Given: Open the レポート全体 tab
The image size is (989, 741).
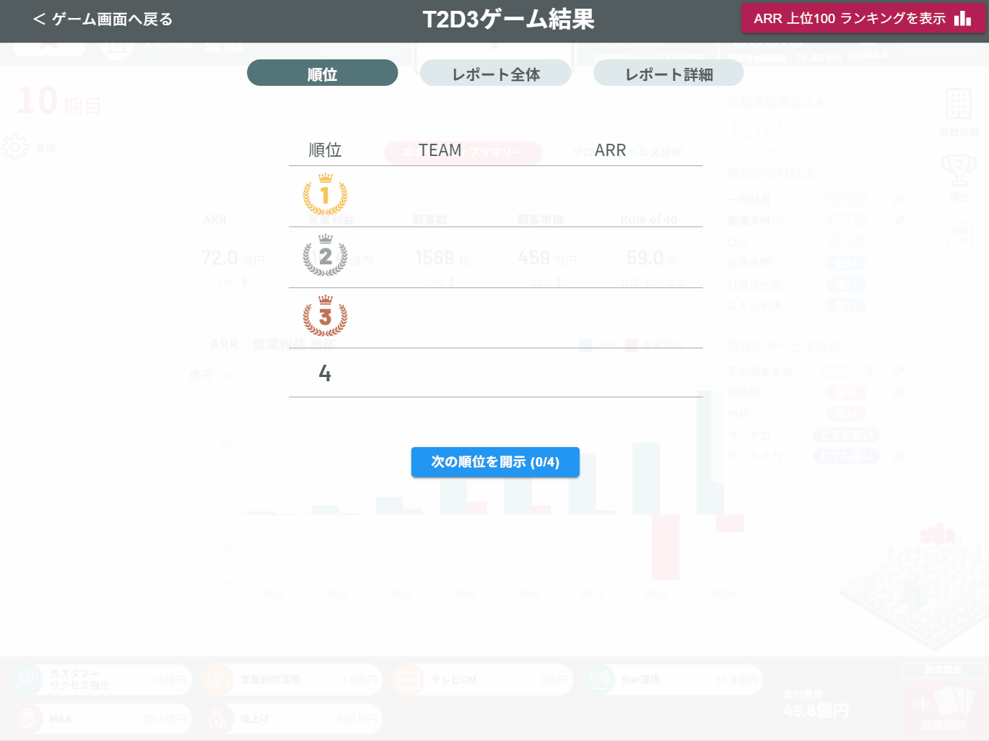Looking at the screenshot, I should [495, 74].
